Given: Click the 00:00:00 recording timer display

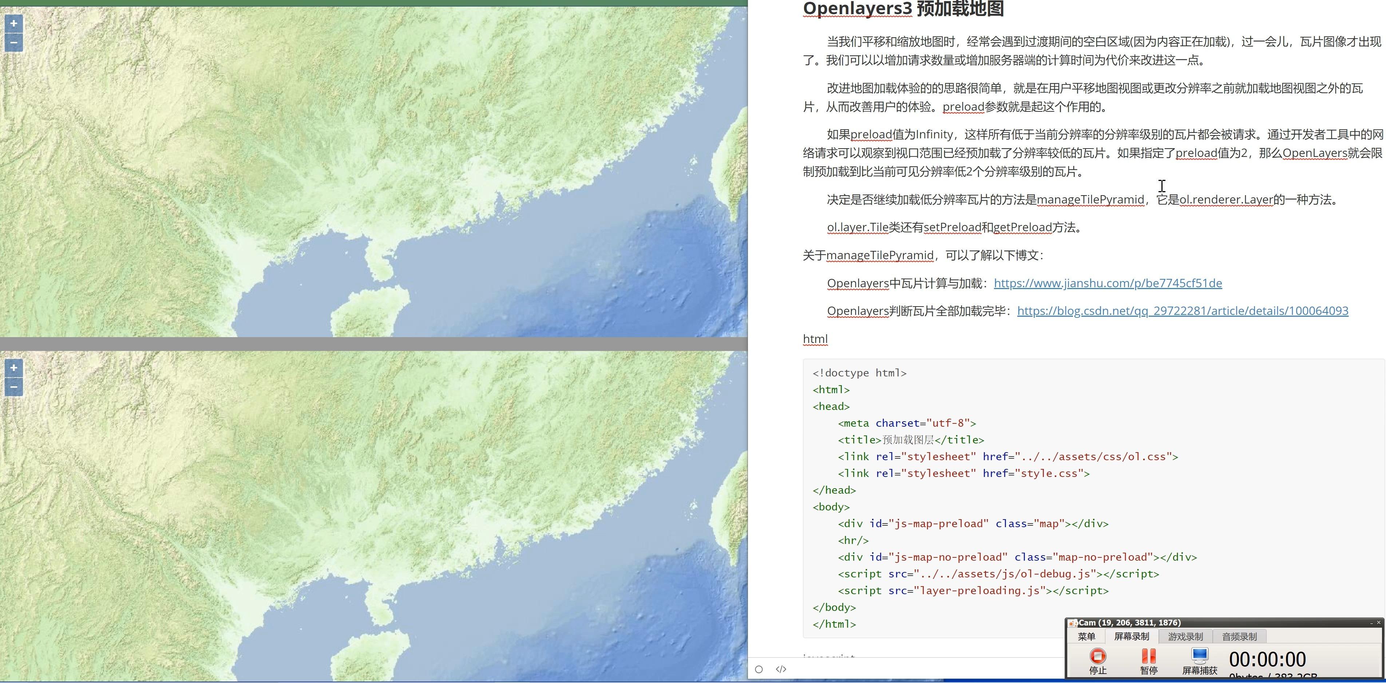Looking at the screenshot, I should click(x=1268, y=659).
